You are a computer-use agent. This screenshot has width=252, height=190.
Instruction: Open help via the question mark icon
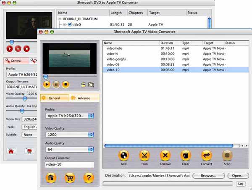pyautogui.click(x=89, y=178)
